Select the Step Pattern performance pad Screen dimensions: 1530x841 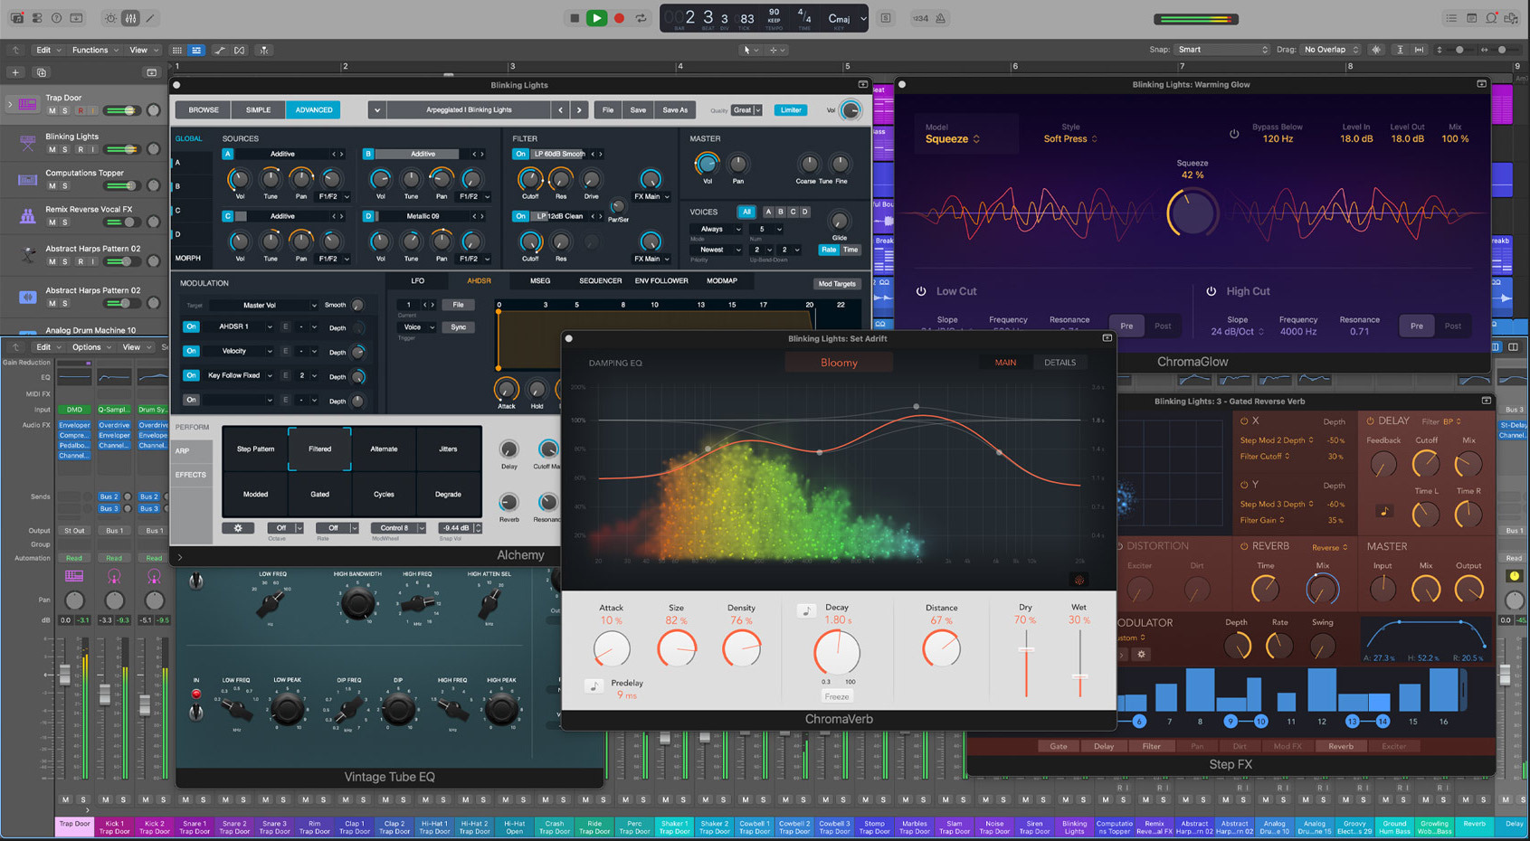(x=255, y=449)
